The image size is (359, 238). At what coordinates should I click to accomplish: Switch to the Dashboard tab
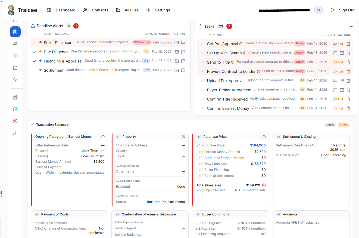tap(65, 10)
